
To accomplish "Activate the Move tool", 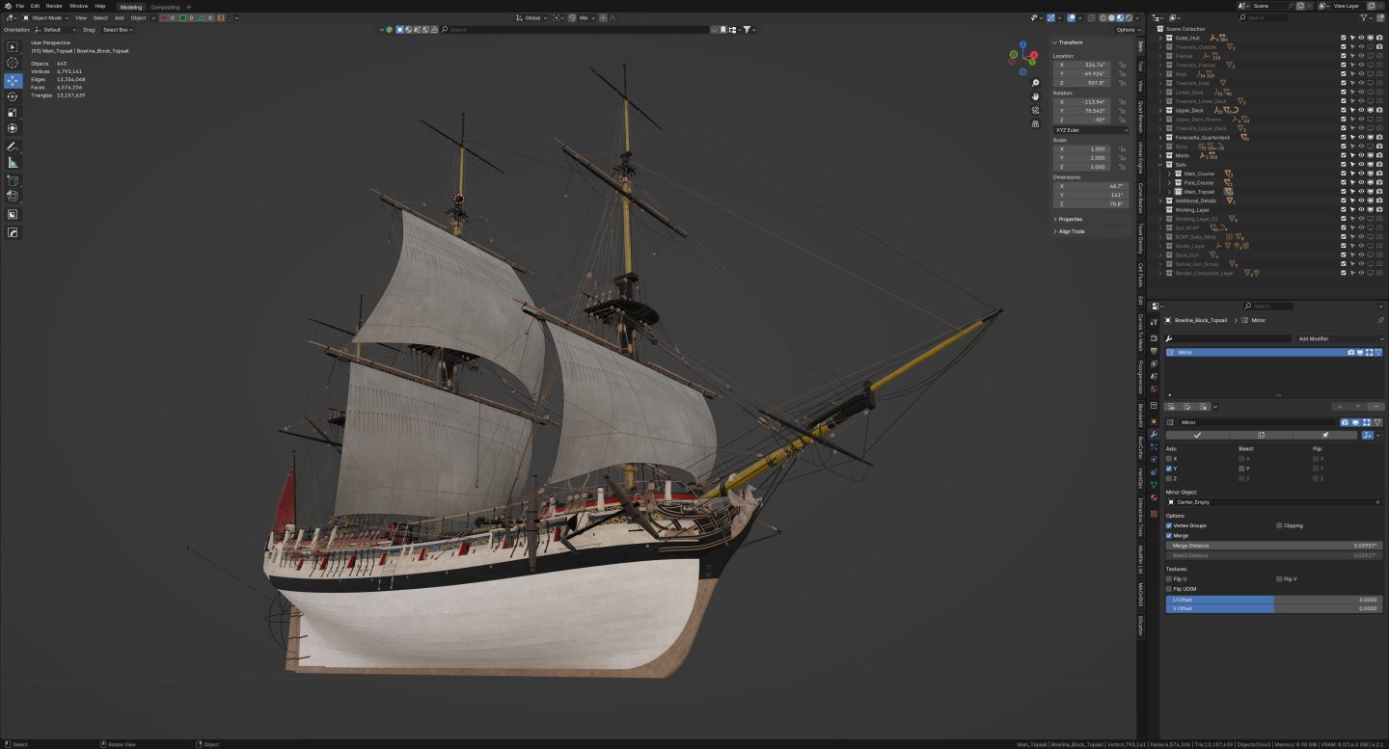I will point(13,81).
